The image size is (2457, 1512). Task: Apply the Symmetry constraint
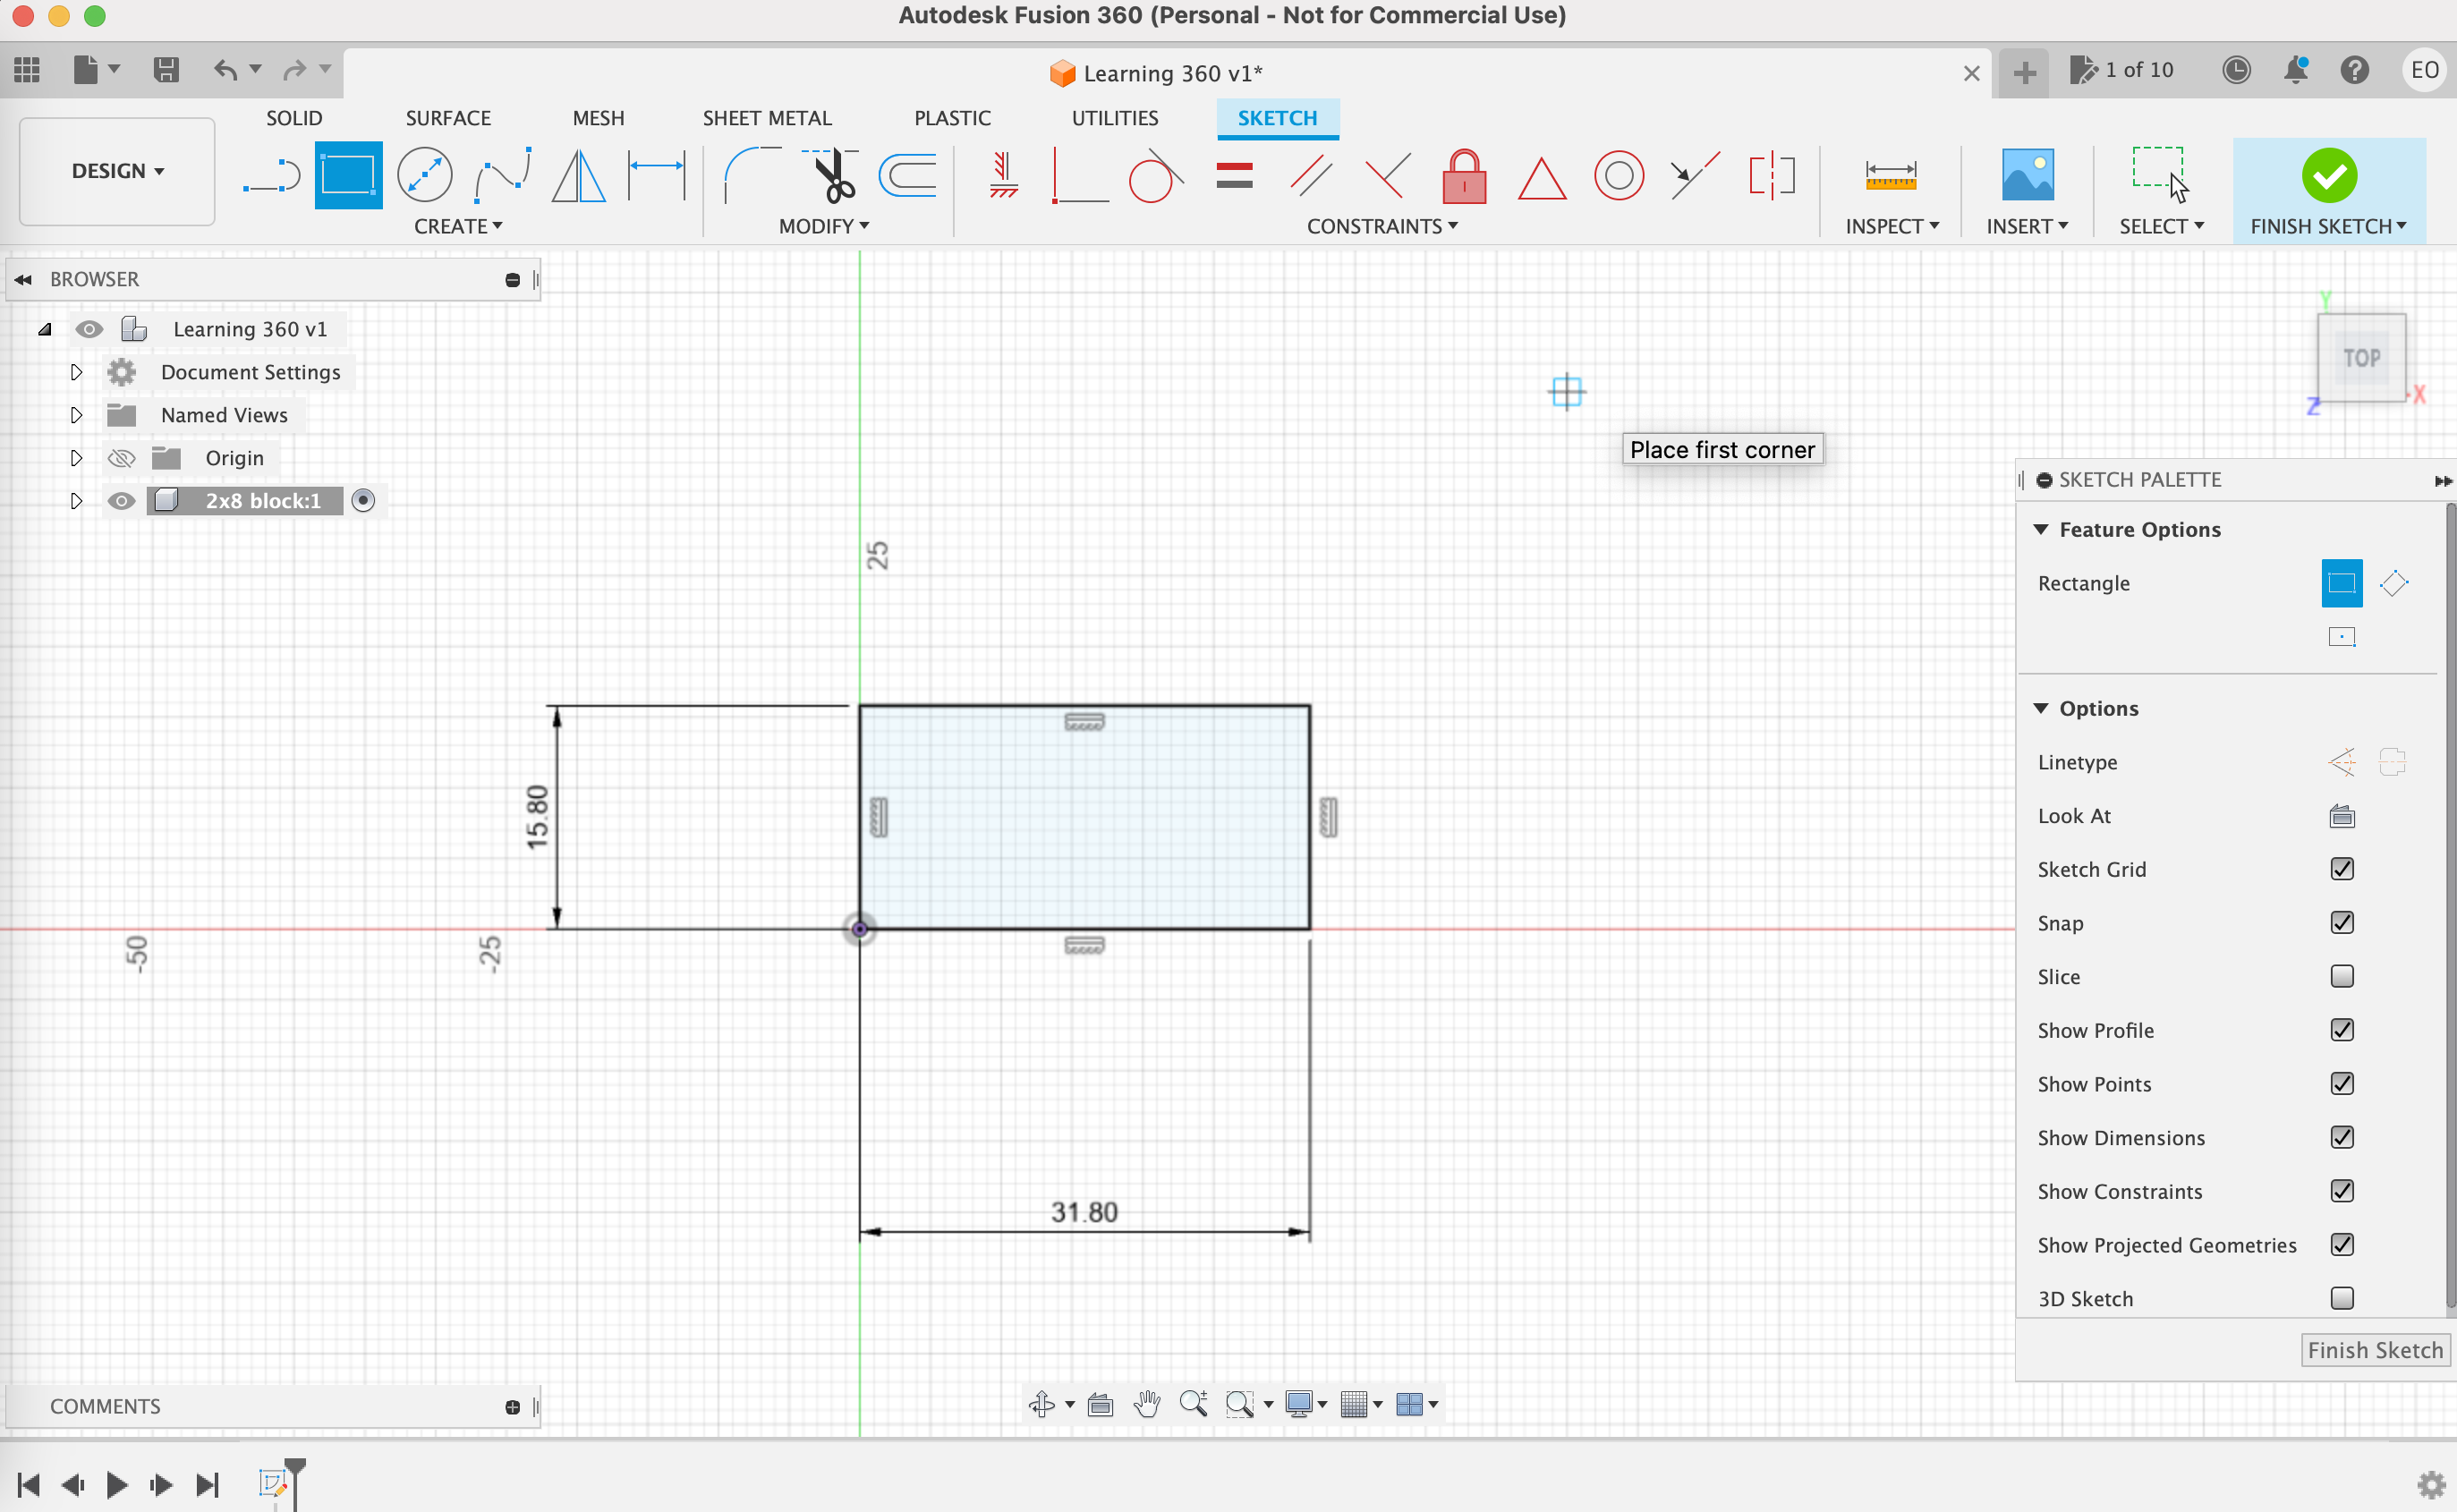[x=1772, y=175]
